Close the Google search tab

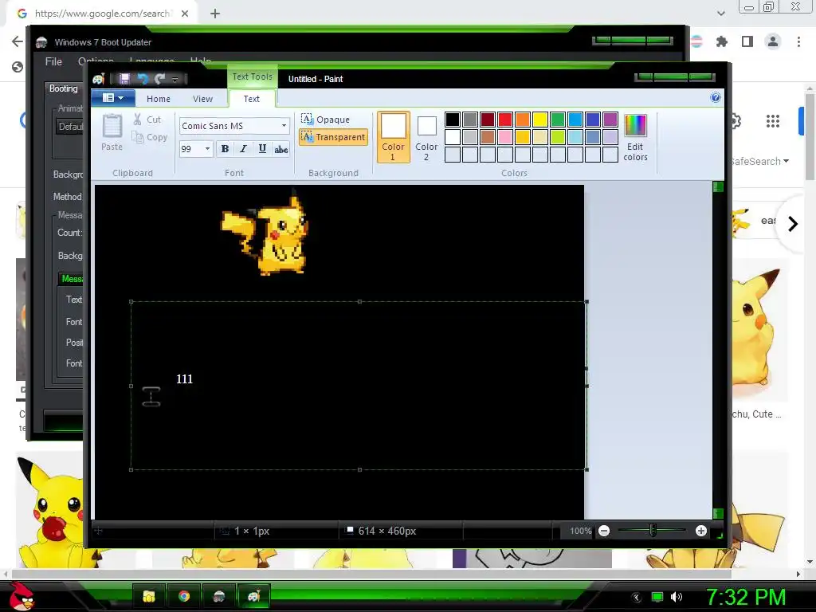click(x=185, y=14)
